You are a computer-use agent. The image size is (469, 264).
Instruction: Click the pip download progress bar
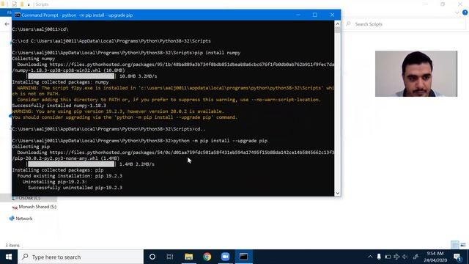71,164
